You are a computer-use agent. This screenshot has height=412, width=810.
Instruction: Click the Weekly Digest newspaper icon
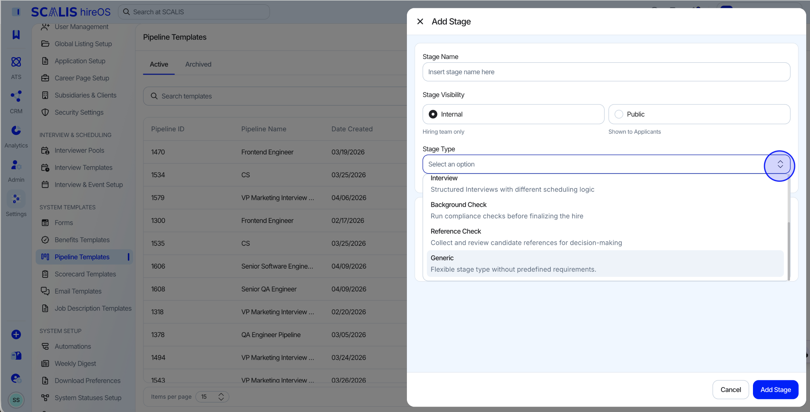pyautogui.click(x=45, y=363)
